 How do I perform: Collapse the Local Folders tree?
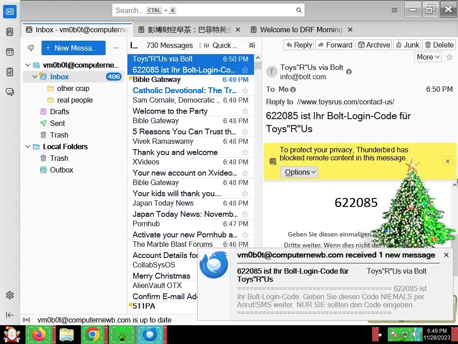[28, 146]
